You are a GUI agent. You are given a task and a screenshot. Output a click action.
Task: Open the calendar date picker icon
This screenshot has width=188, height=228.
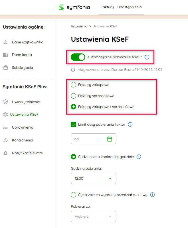tap(110, 139)
